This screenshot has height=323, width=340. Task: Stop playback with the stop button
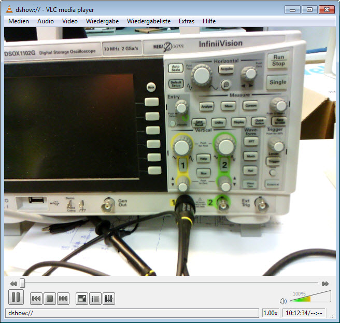[49, 299]
